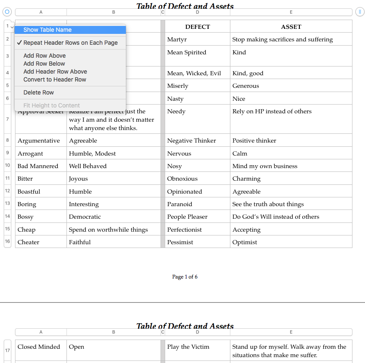The width and height of the screenshot is (365, 363).
Task: Select column A header in first table
Action: pyautogui.click(x=41, y=12)
